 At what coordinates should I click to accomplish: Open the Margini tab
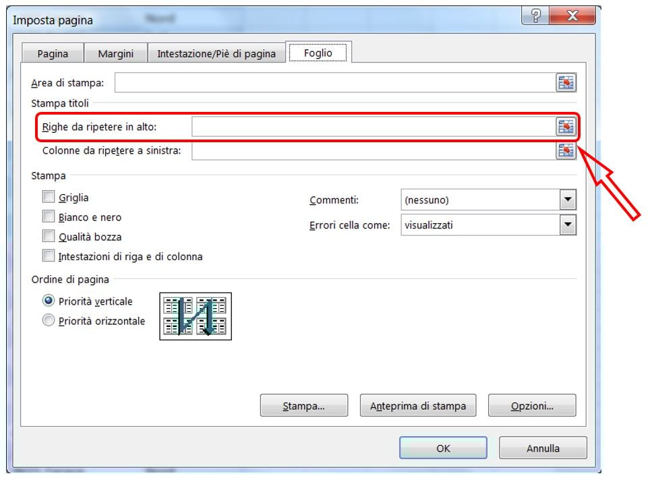pyautogui.click(x=115, y=54)
